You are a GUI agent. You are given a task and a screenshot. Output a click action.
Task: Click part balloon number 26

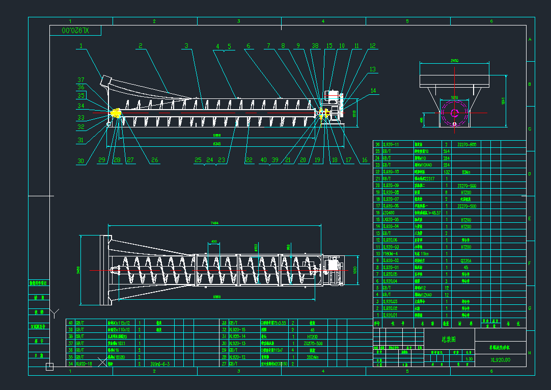click(154, 160)
